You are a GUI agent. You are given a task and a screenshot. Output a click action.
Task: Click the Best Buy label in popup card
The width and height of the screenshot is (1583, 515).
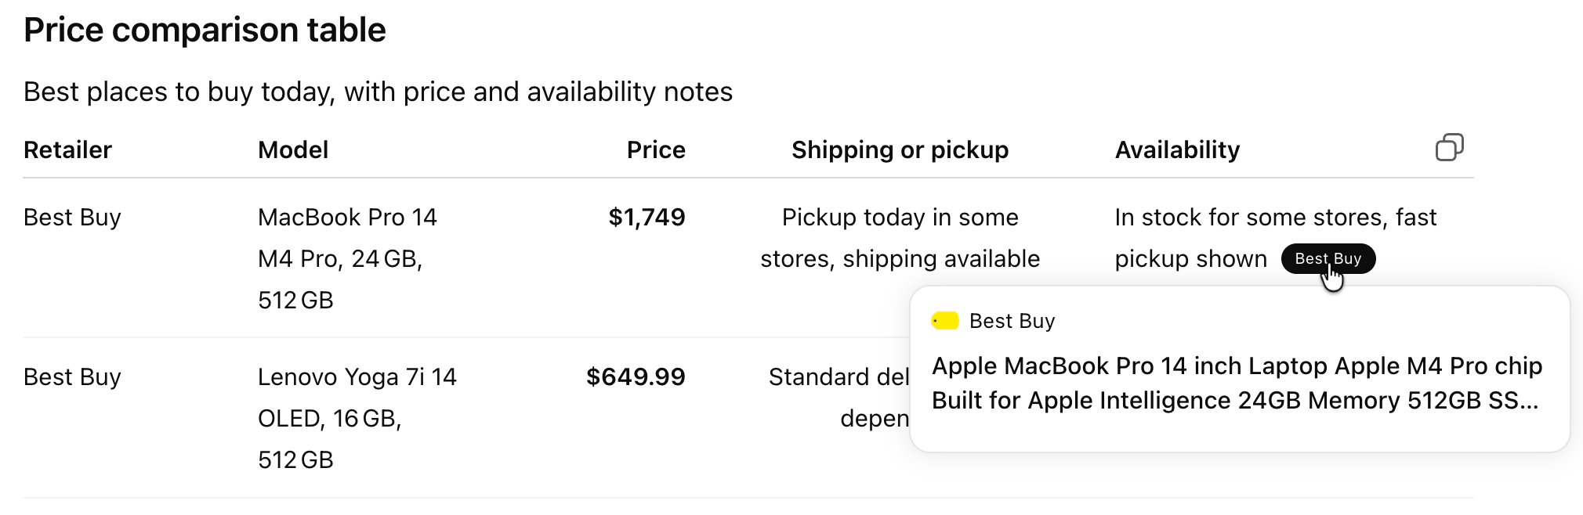(1012, 321)
